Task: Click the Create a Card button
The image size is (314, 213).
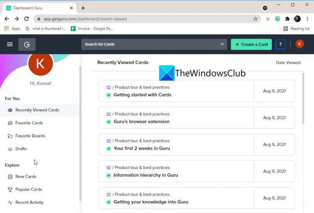Action: 251,44
